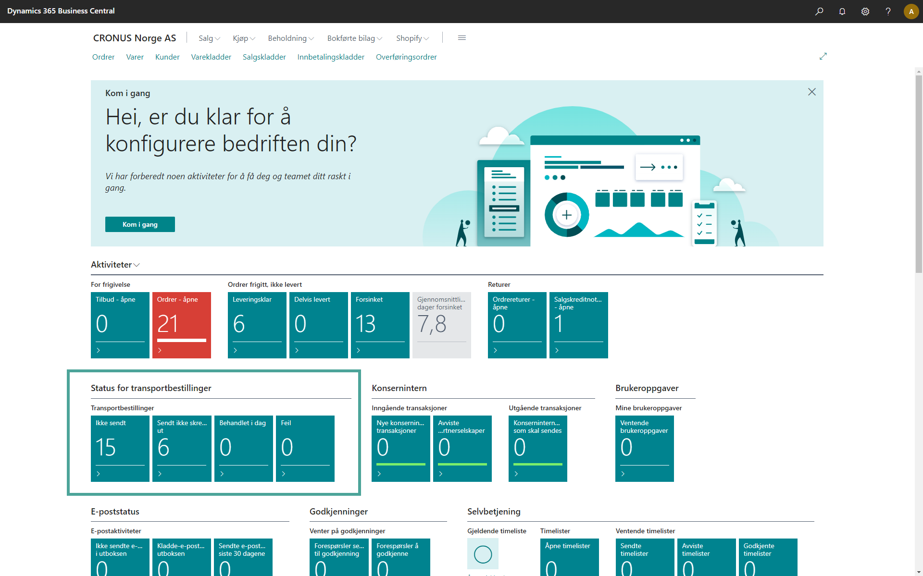Expand the Beholdning dropdown menu

[291, 38]
